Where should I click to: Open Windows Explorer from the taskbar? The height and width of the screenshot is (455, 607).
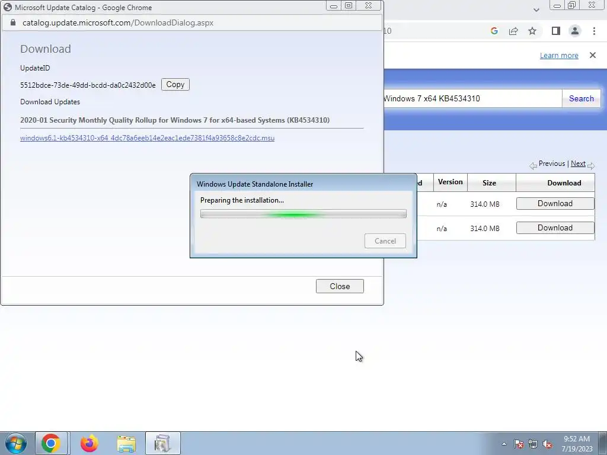[126, 444]
